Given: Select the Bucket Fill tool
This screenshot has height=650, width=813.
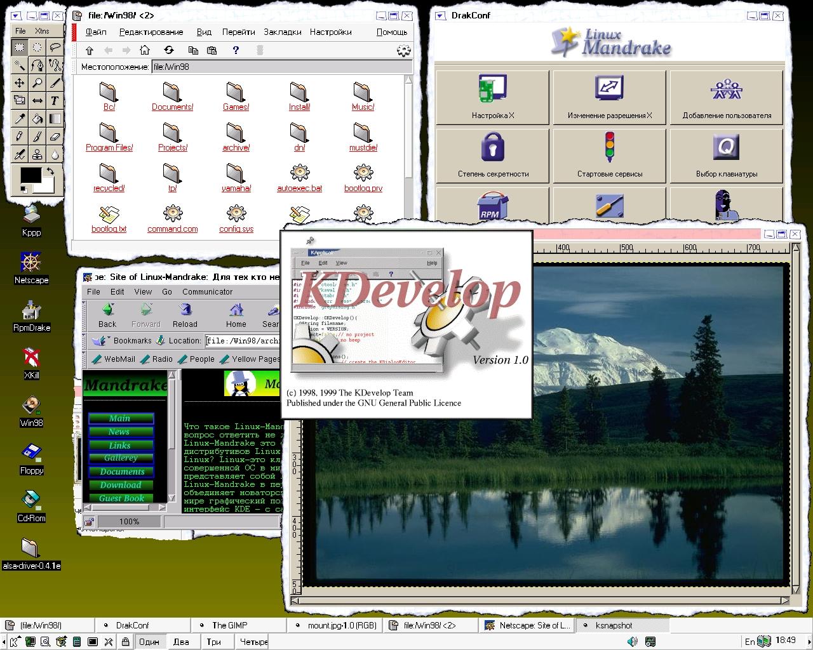Looking at the screenshot, I should tap(37, 118).
